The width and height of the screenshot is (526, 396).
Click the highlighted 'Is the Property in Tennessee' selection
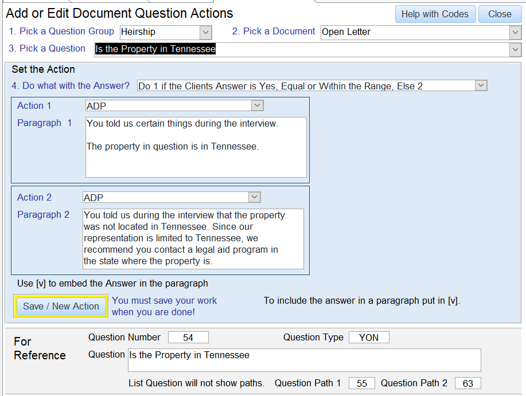click(155, 49)
